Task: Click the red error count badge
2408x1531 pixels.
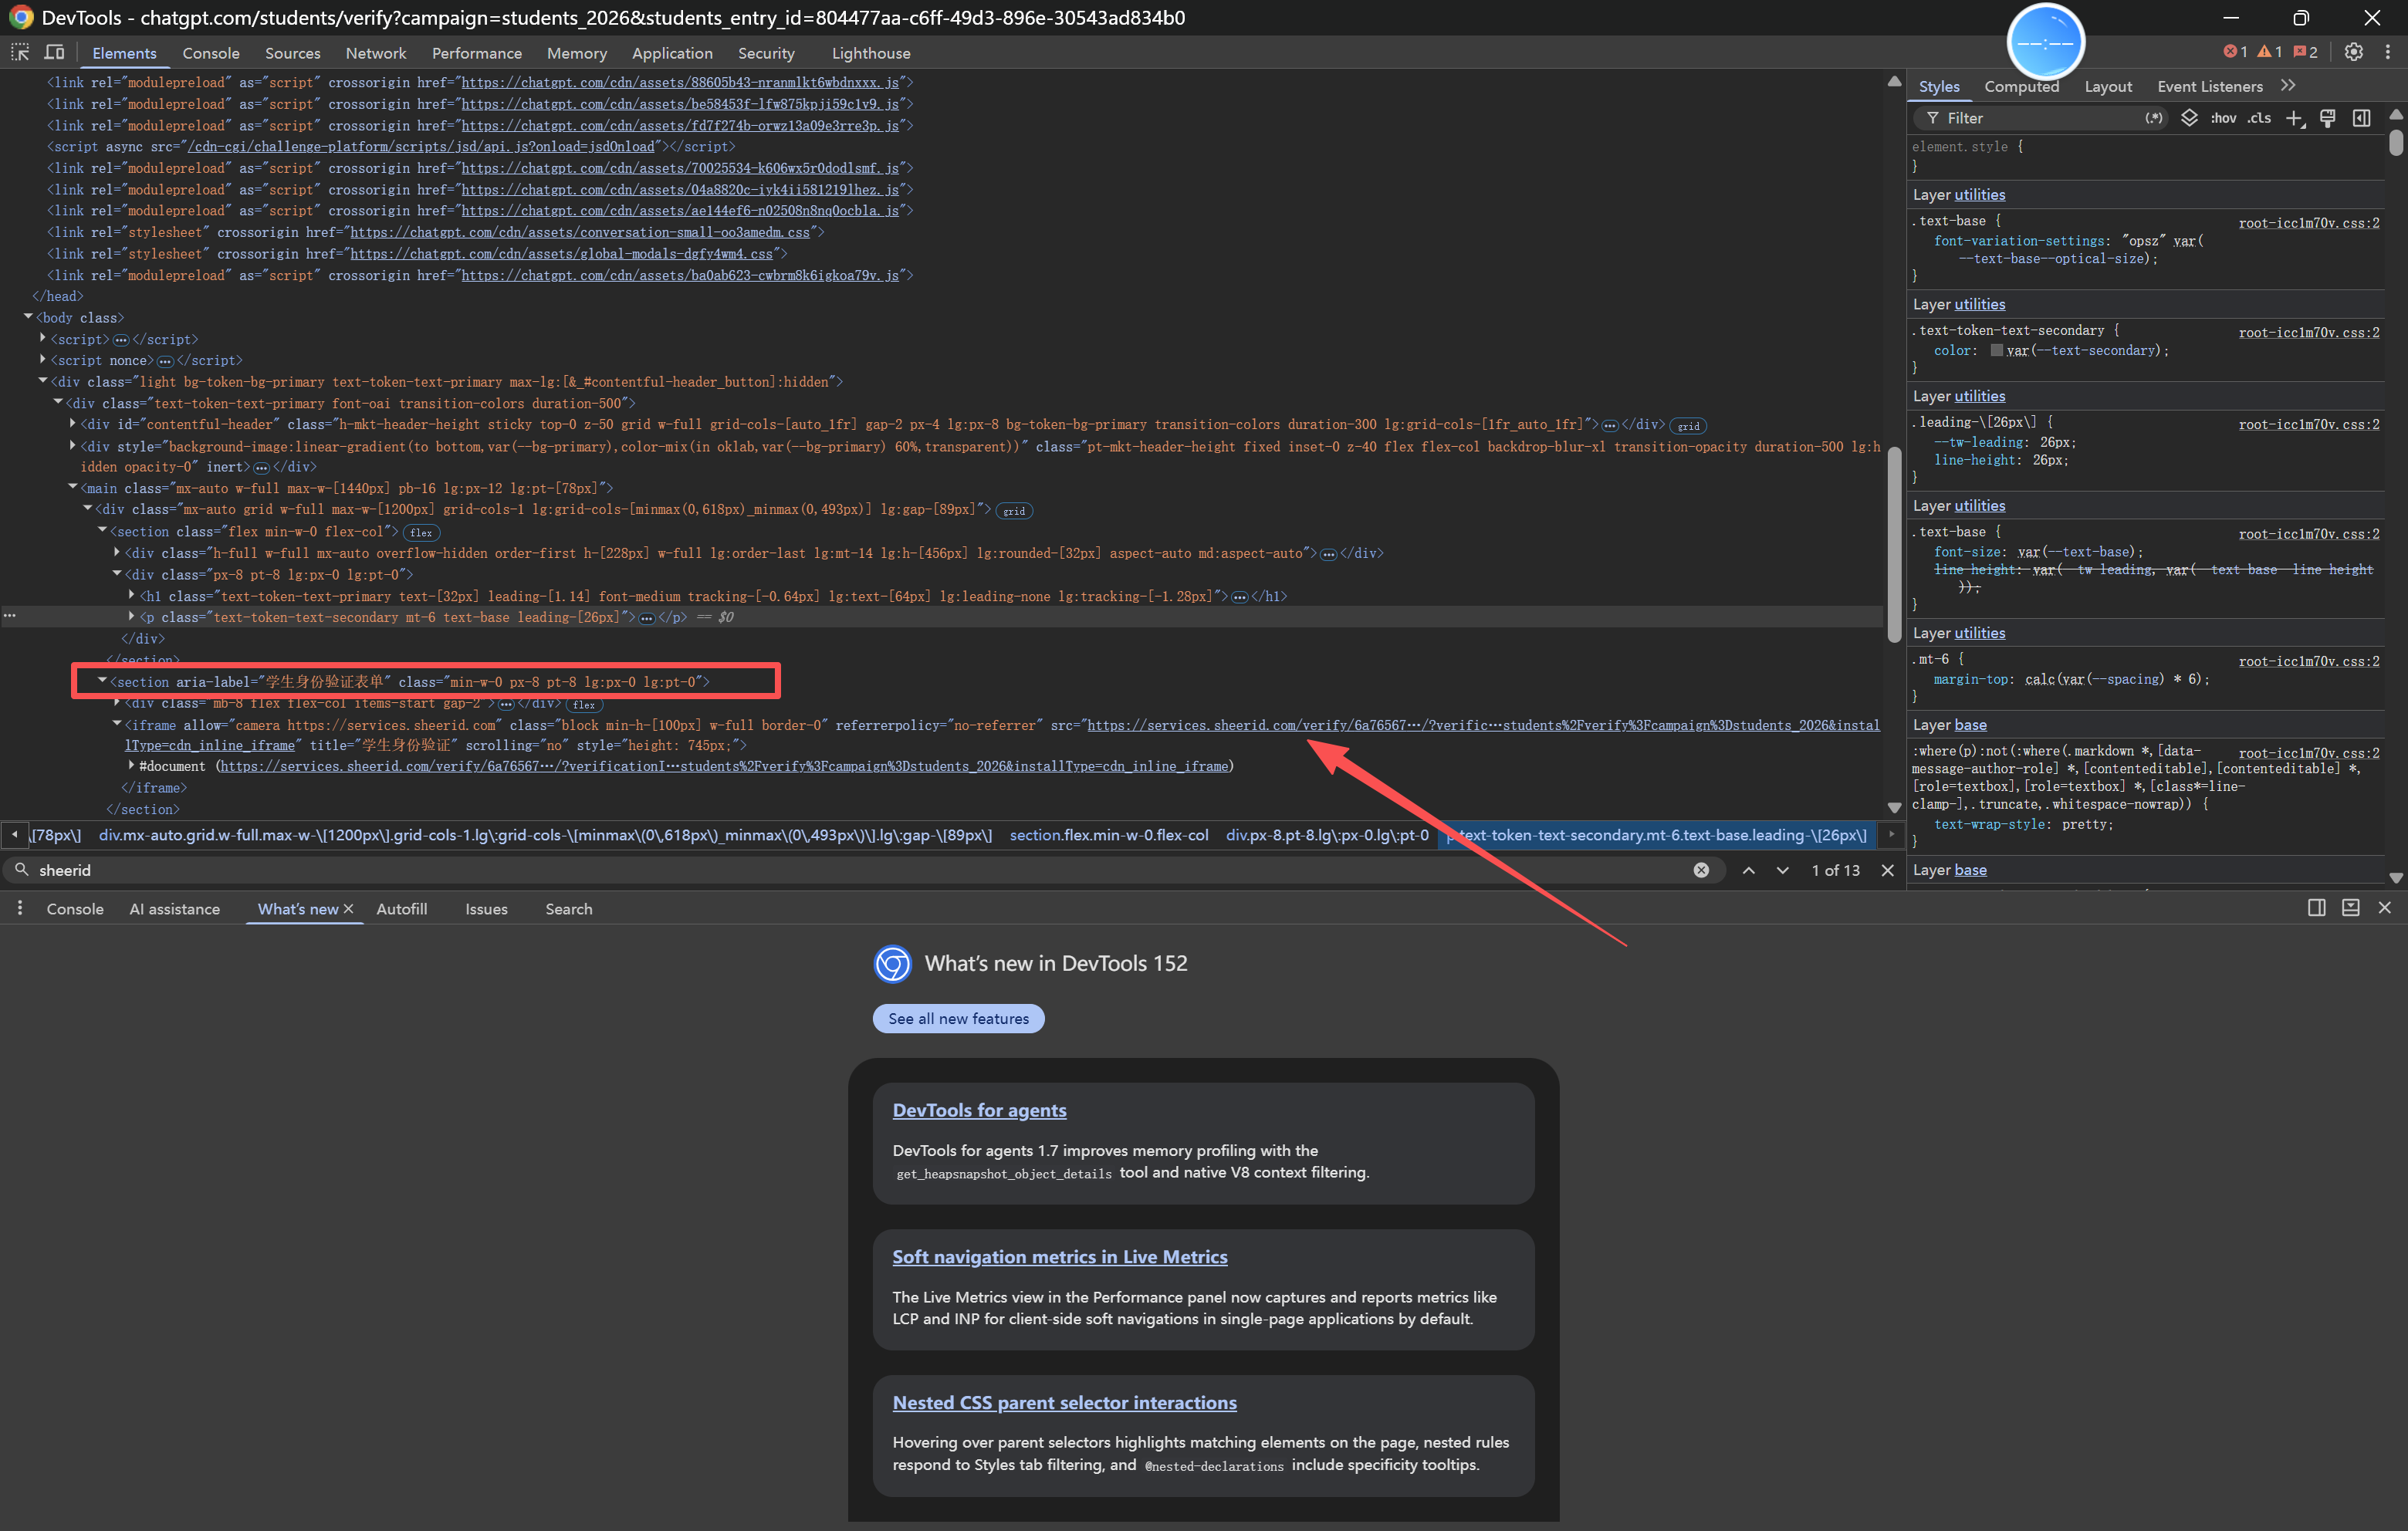Action: (x=2235, y=52)
